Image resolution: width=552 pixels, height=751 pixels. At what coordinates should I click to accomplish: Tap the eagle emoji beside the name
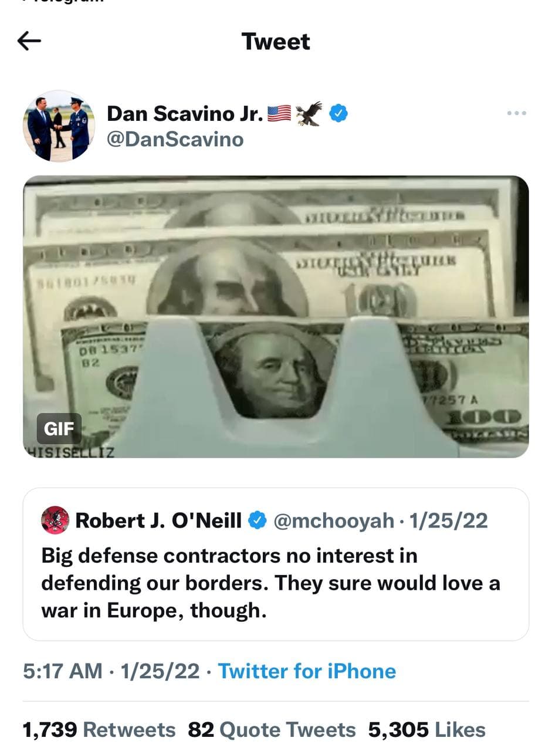coord(309,113)
